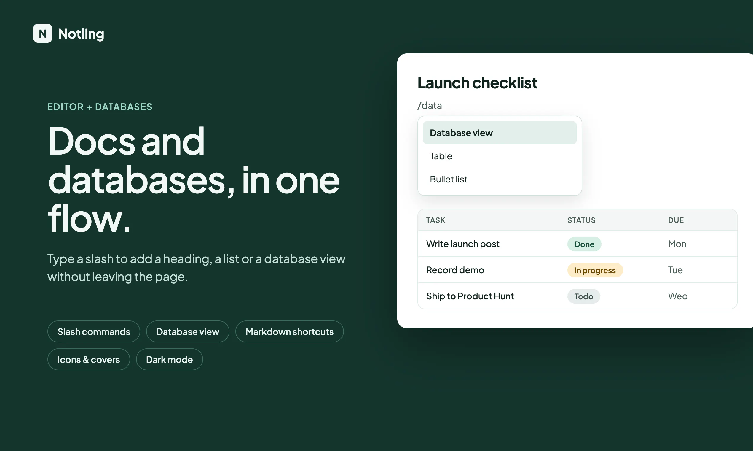The width and height of the screenshot is (753, 451).
Task: Click the EDITOR + DATABASES eyebrow label
Action: pos(100,107)
